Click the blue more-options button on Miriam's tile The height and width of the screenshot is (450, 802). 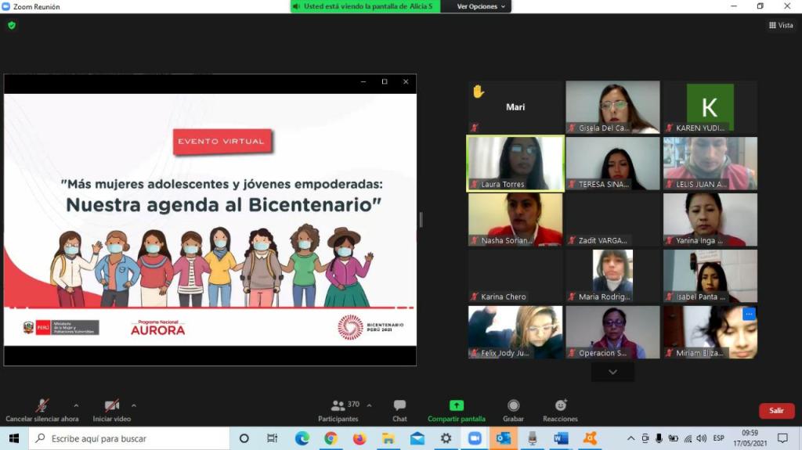pyautogui.click(x=749, y=314)
